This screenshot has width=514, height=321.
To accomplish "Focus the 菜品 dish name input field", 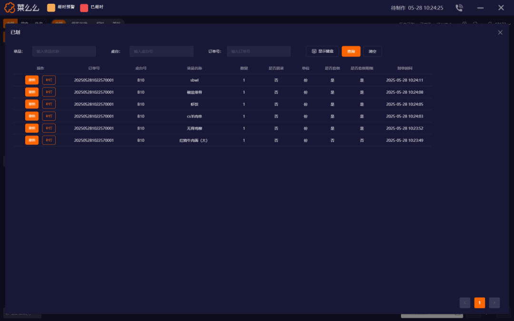I will pos(64,51).
